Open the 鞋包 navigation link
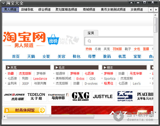 tap(77, 56)
